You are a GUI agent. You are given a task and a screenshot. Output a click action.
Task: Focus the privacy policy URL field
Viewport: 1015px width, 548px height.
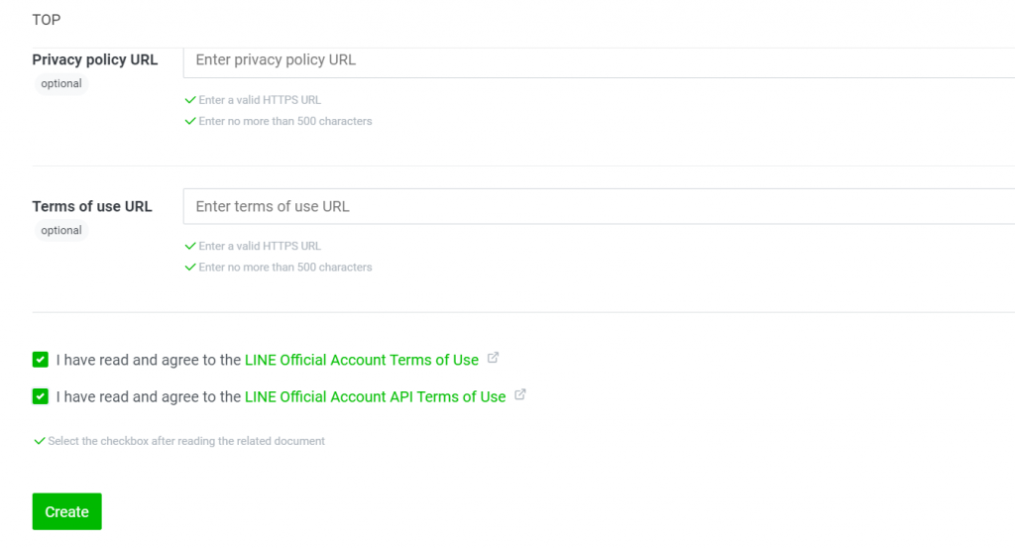pyautogui.click(x=599, y=61)
